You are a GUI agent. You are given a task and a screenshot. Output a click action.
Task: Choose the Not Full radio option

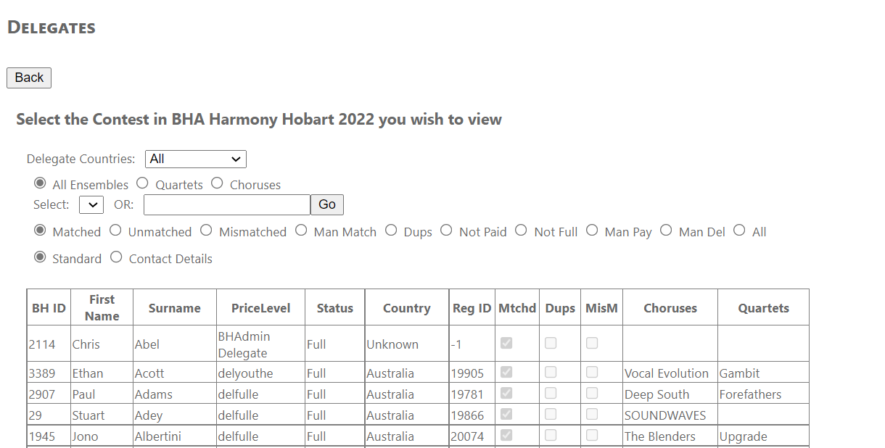(521, 231)
